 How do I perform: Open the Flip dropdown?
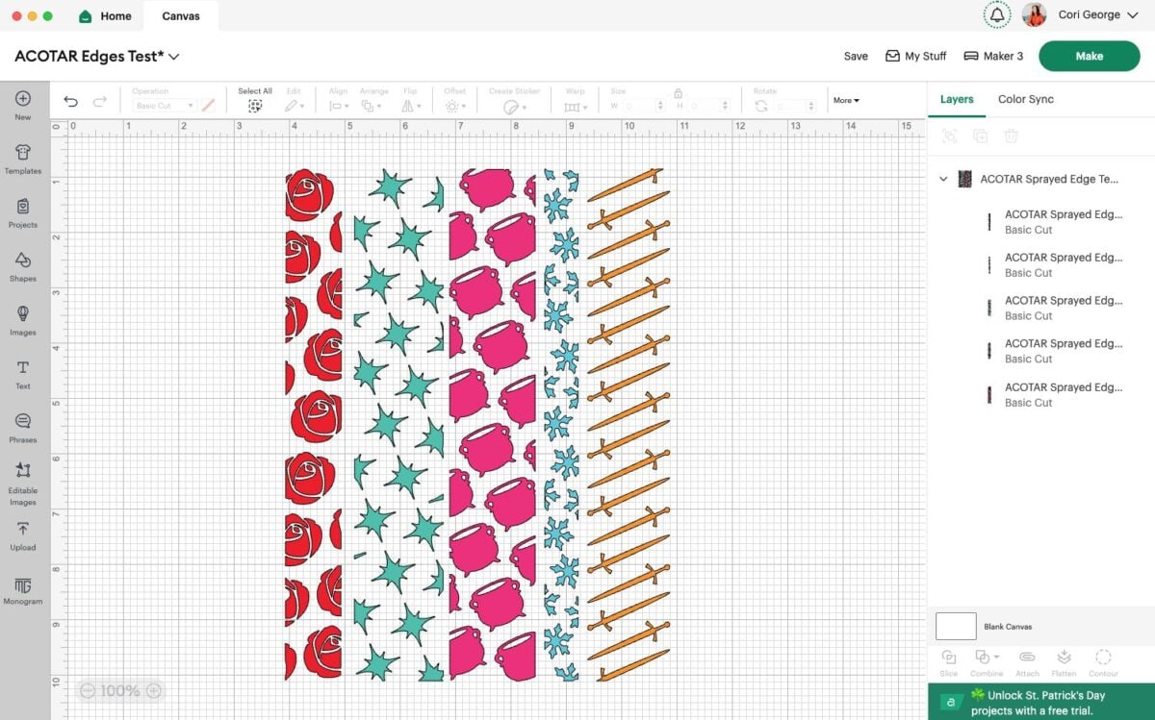pyautogui.click(x=411, y=106)
